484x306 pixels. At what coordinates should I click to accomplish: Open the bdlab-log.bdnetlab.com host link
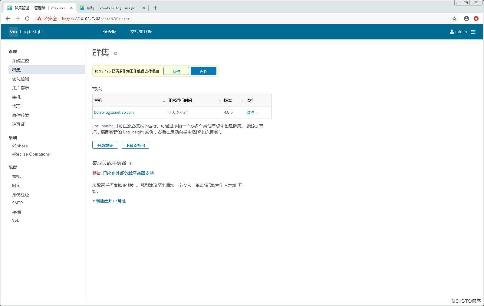click(114, 113)
